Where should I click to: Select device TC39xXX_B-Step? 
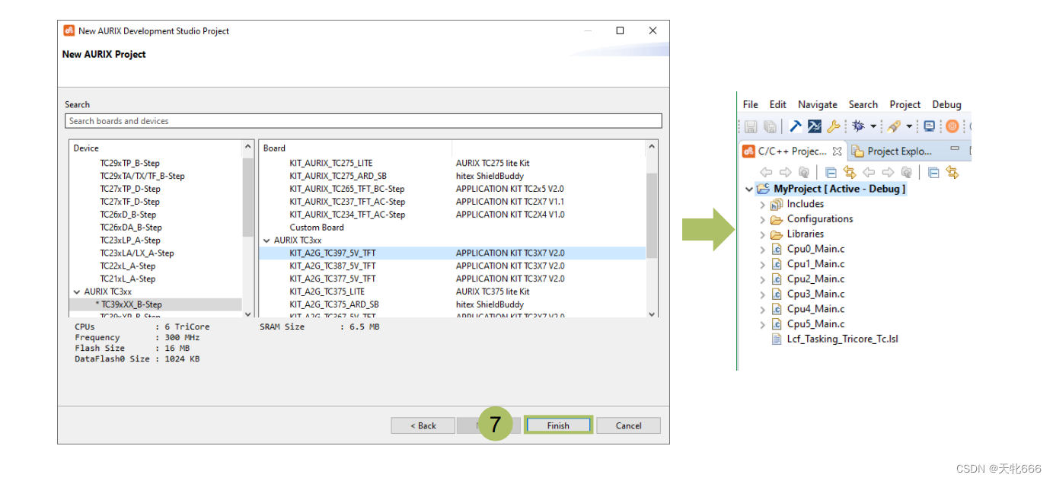click(x=155, y=304)
